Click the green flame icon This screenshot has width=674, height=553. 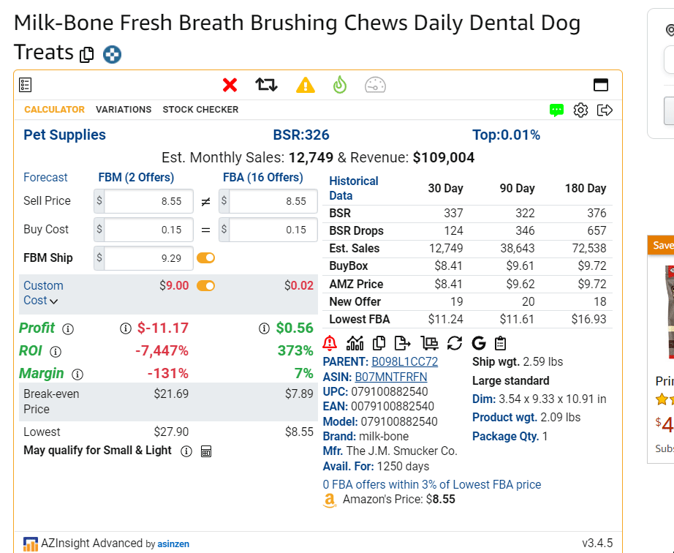point(339,85)
